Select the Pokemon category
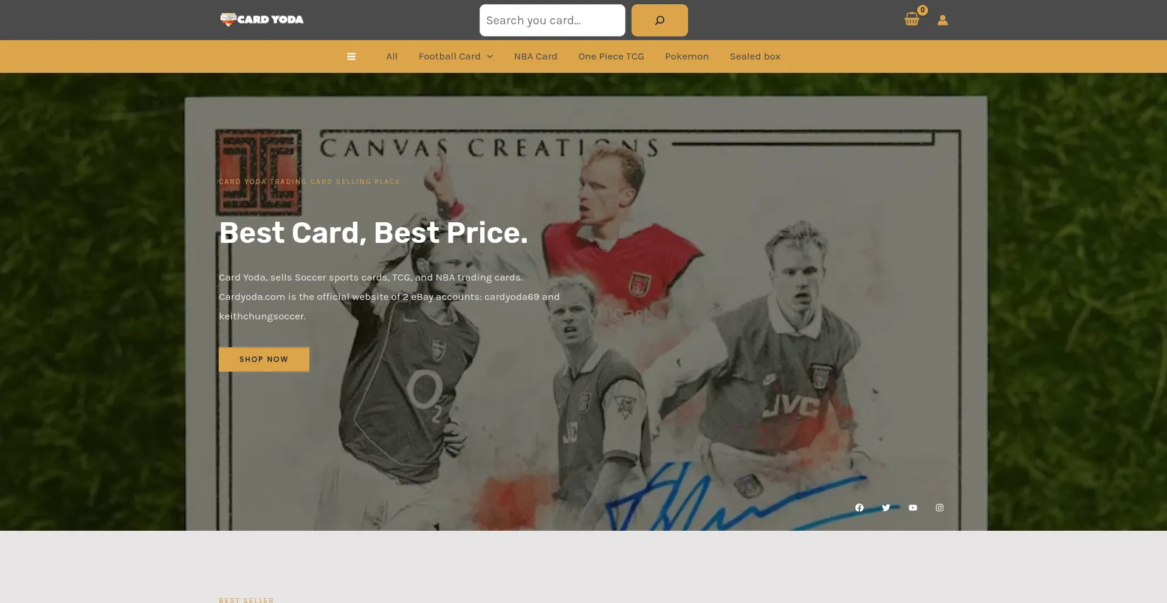The width and height of the screenshot is (1167, 603). click(x=687, y=56)
